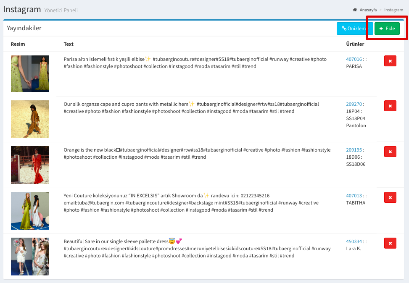Delete the Beautiful Sare post entry
Image resolution: width=409 pixels, height=283 pixels.
tap(390, 243)
